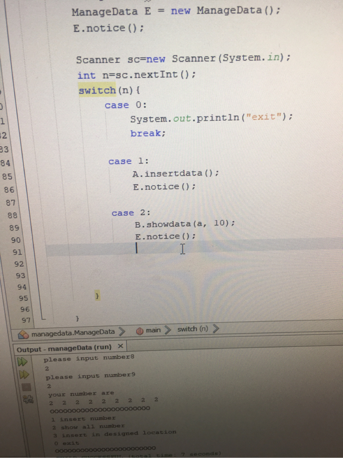This screenshot has height=458, width=343.
Task: Click the green Re-run icon in Output
Action: click(x=22, y=362)
